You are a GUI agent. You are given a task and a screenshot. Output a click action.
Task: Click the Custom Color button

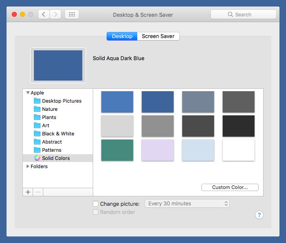(x=230, y=187)
